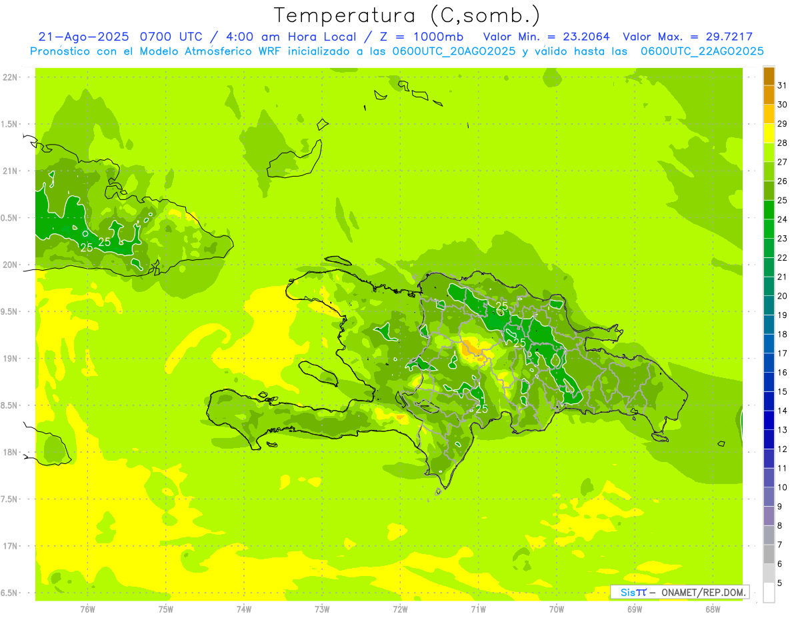
Task: Click the dark green legend swatch between 24 and 25
Action: coord(769,209)
